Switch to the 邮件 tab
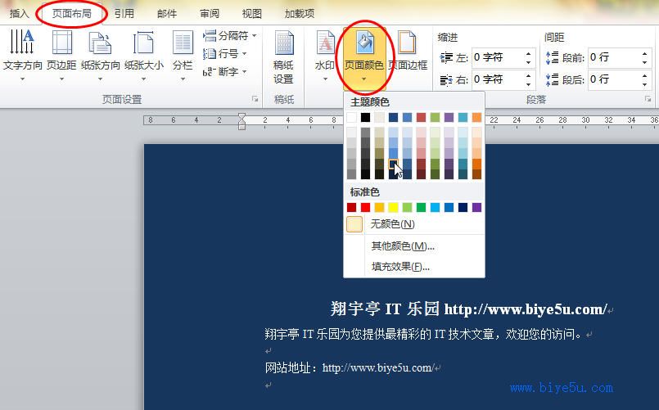The height and width of the screenshot is (410, 659). pyautogui.click(x=167, y=13)
